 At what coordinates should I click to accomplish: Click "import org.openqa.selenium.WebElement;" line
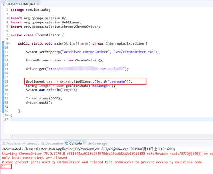pyautogui.click(x=47, y=22)
